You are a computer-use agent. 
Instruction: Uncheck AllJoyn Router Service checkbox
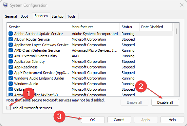point(10,39)
